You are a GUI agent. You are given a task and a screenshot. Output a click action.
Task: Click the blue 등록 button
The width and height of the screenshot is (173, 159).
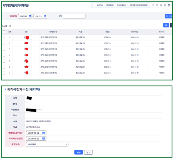(166, 25)
